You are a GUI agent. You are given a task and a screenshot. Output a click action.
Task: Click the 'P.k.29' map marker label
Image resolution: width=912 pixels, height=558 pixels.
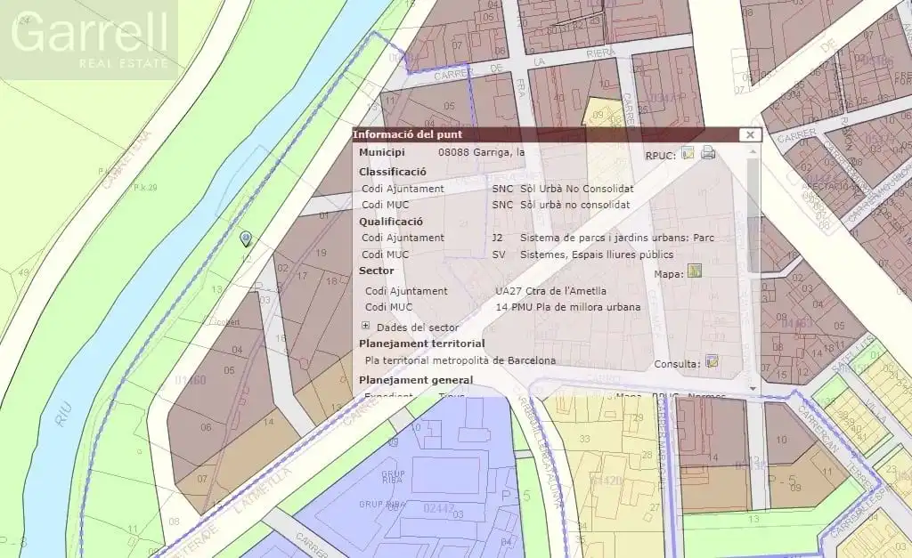(x=145, y=188)
